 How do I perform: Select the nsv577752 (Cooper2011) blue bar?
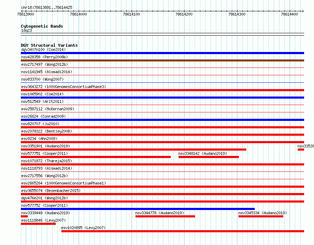click(x=138, y=209)
